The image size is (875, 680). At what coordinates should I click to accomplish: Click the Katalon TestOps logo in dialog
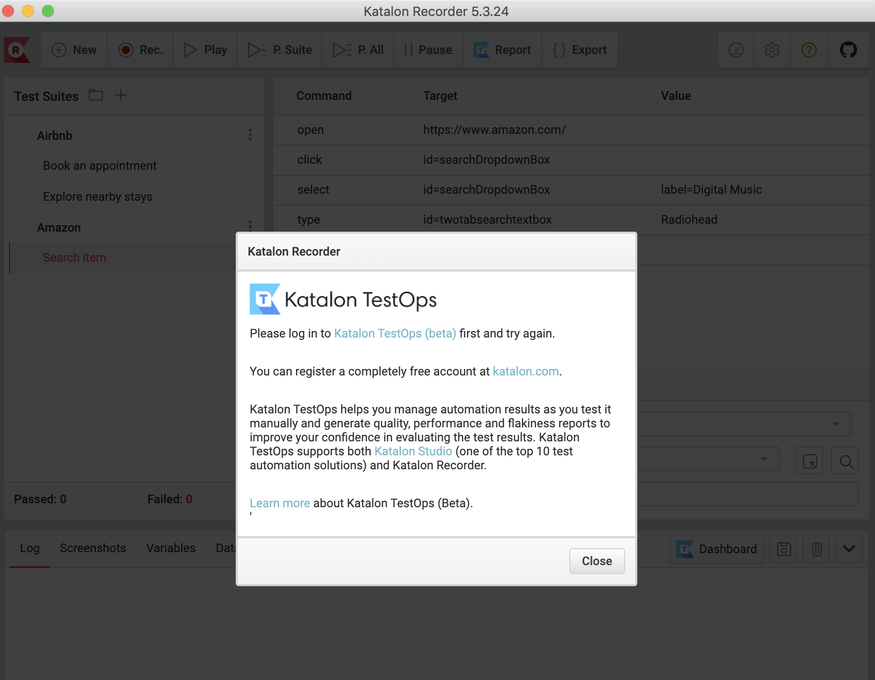[x=343, y=299]
